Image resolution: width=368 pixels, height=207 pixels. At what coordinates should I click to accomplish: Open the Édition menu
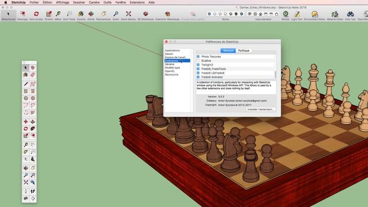coord(47,2)
